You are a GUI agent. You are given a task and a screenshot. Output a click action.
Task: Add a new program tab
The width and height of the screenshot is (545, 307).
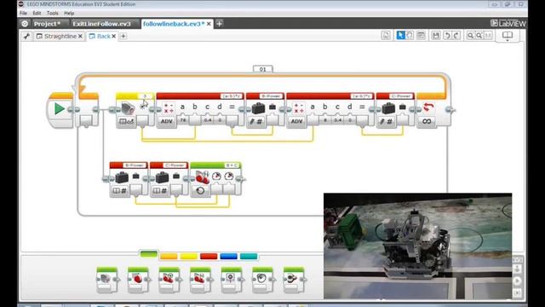123,36
